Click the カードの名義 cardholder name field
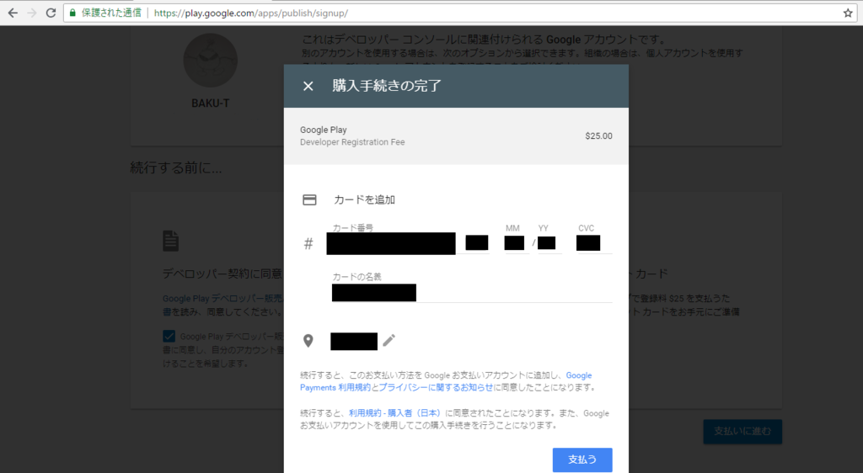This screenshot has height=473, width=863. (472, 293)
